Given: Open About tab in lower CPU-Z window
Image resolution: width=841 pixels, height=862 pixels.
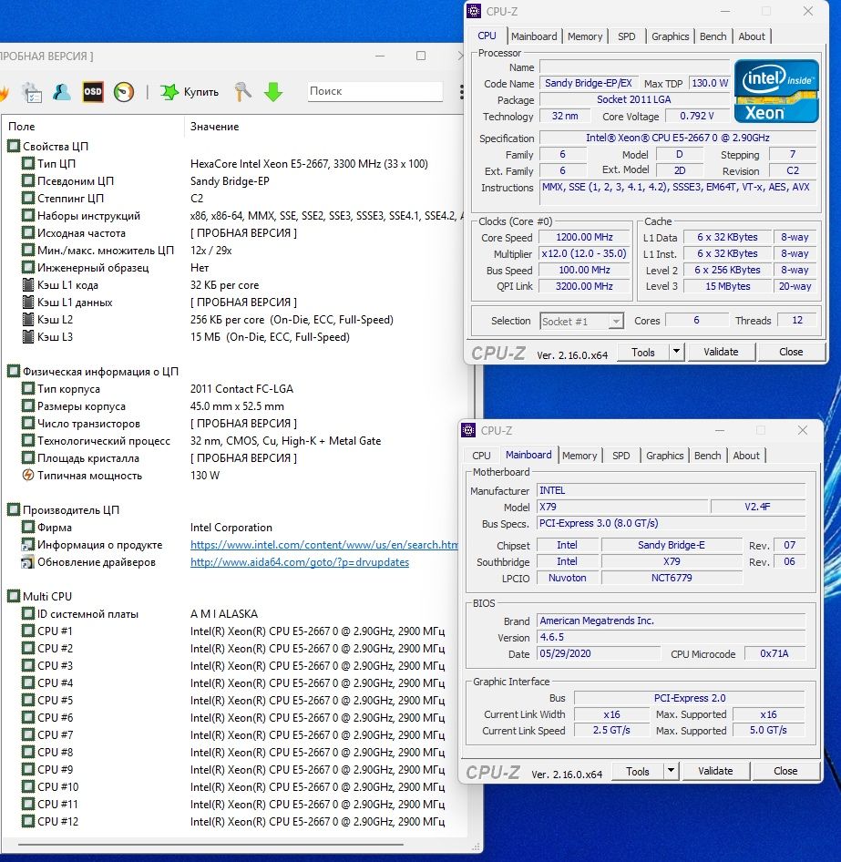Looking at the screenshot, I should (746, 456).
